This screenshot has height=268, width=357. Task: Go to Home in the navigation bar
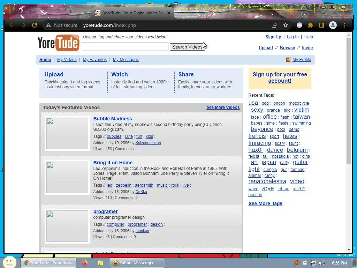click(45, 59)
